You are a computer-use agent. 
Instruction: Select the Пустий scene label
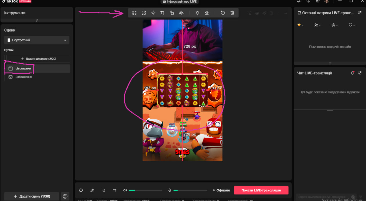coord(9,50)
